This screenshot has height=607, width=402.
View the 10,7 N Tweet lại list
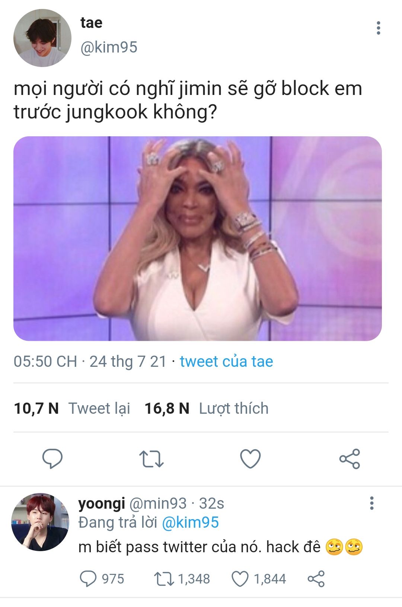click(72, 409)
